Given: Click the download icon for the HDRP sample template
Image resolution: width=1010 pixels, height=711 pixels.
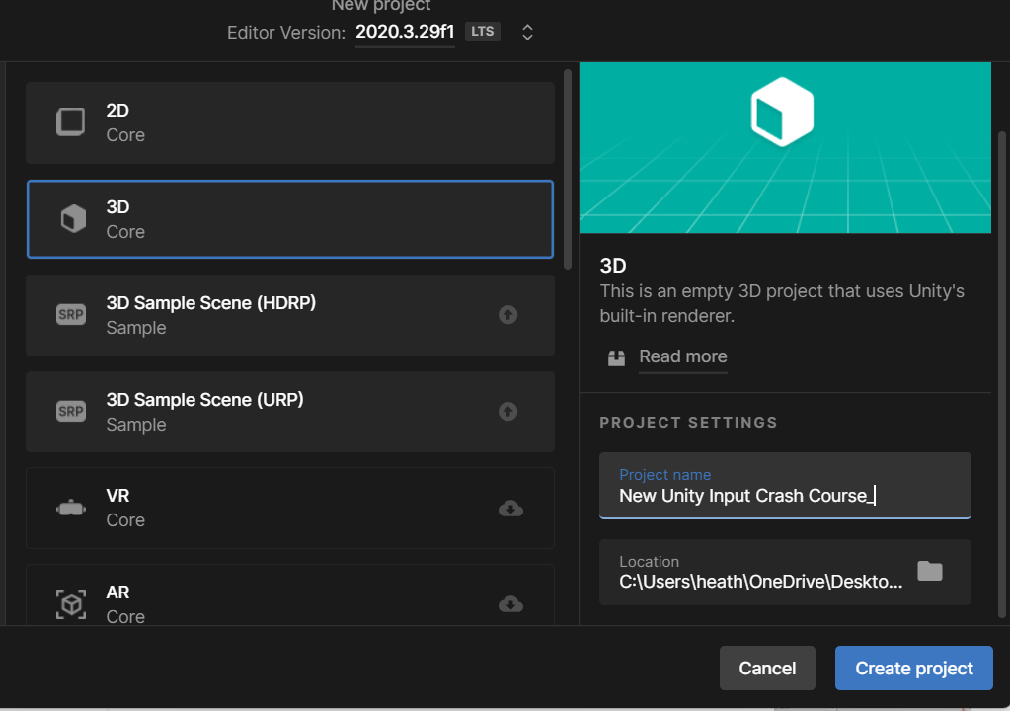Looking at the screenshot, I should pos(507,314).
